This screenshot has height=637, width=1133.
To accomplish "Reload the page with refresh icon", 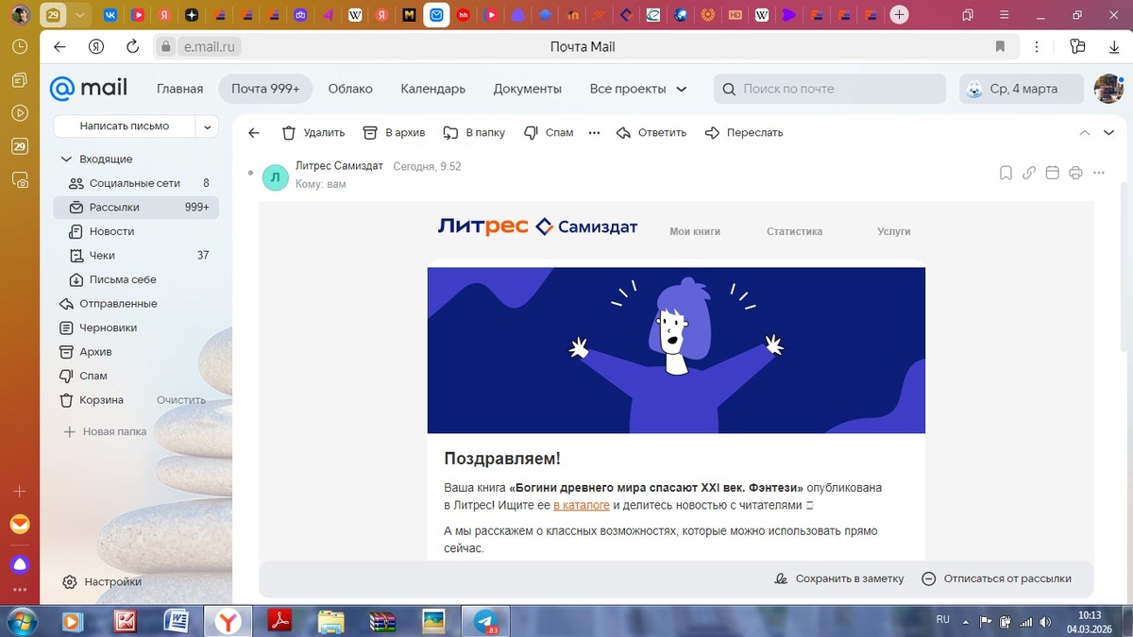I will coord(132,46).
